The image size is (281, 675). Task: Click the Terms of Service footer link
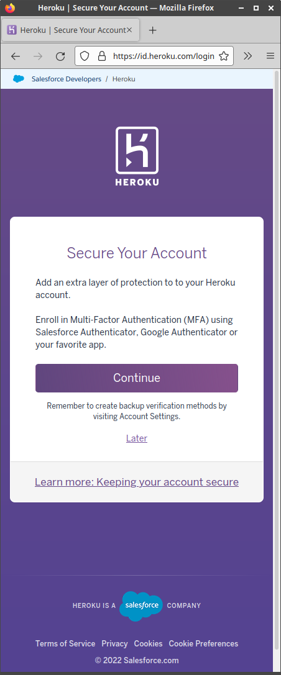(x=65, y=643)
